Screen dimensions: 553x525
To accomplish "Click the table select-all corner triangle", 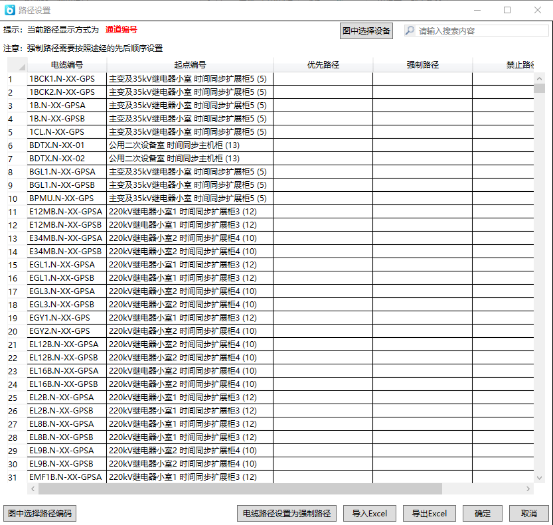I will (x=22, y=67).
